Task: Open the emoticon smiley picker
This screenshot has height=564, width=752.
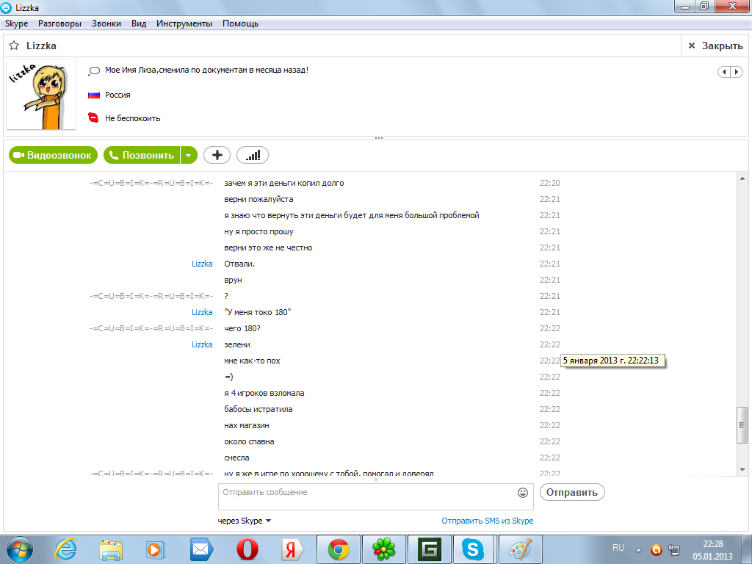Action: click(523, 493)
